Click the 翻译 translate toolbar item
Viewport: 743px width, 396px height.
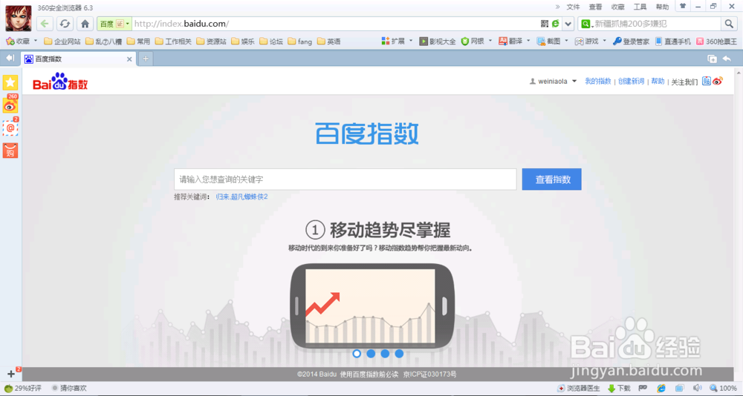[x=510, y=42]
